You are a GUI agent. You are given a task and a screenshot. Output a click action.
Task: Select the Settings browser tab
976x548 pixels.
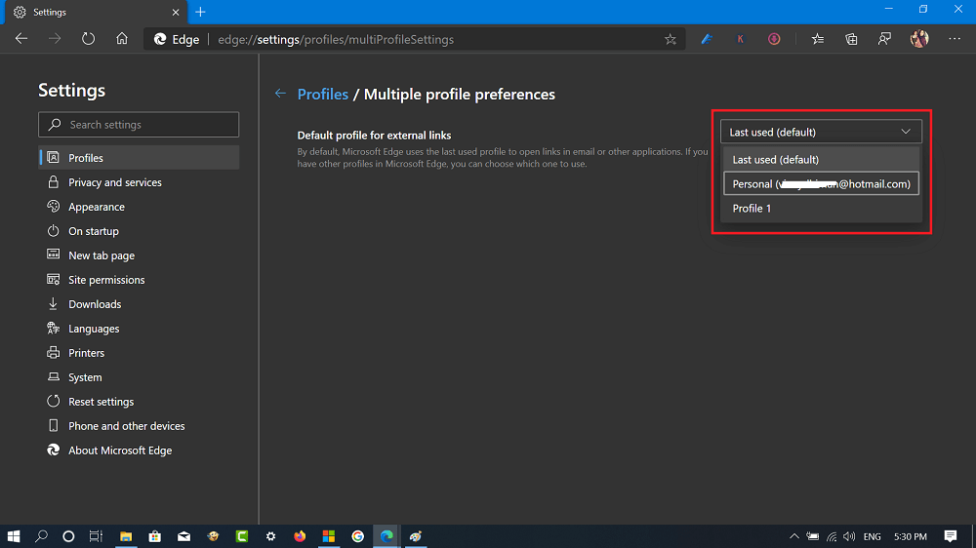pyautogui.click(x=97, y=12)
